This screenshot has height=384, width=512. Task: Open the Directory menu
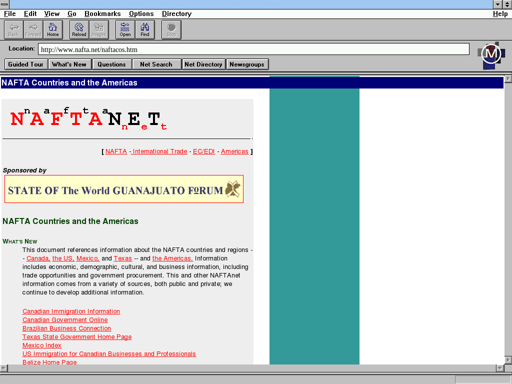pos(176,14)
